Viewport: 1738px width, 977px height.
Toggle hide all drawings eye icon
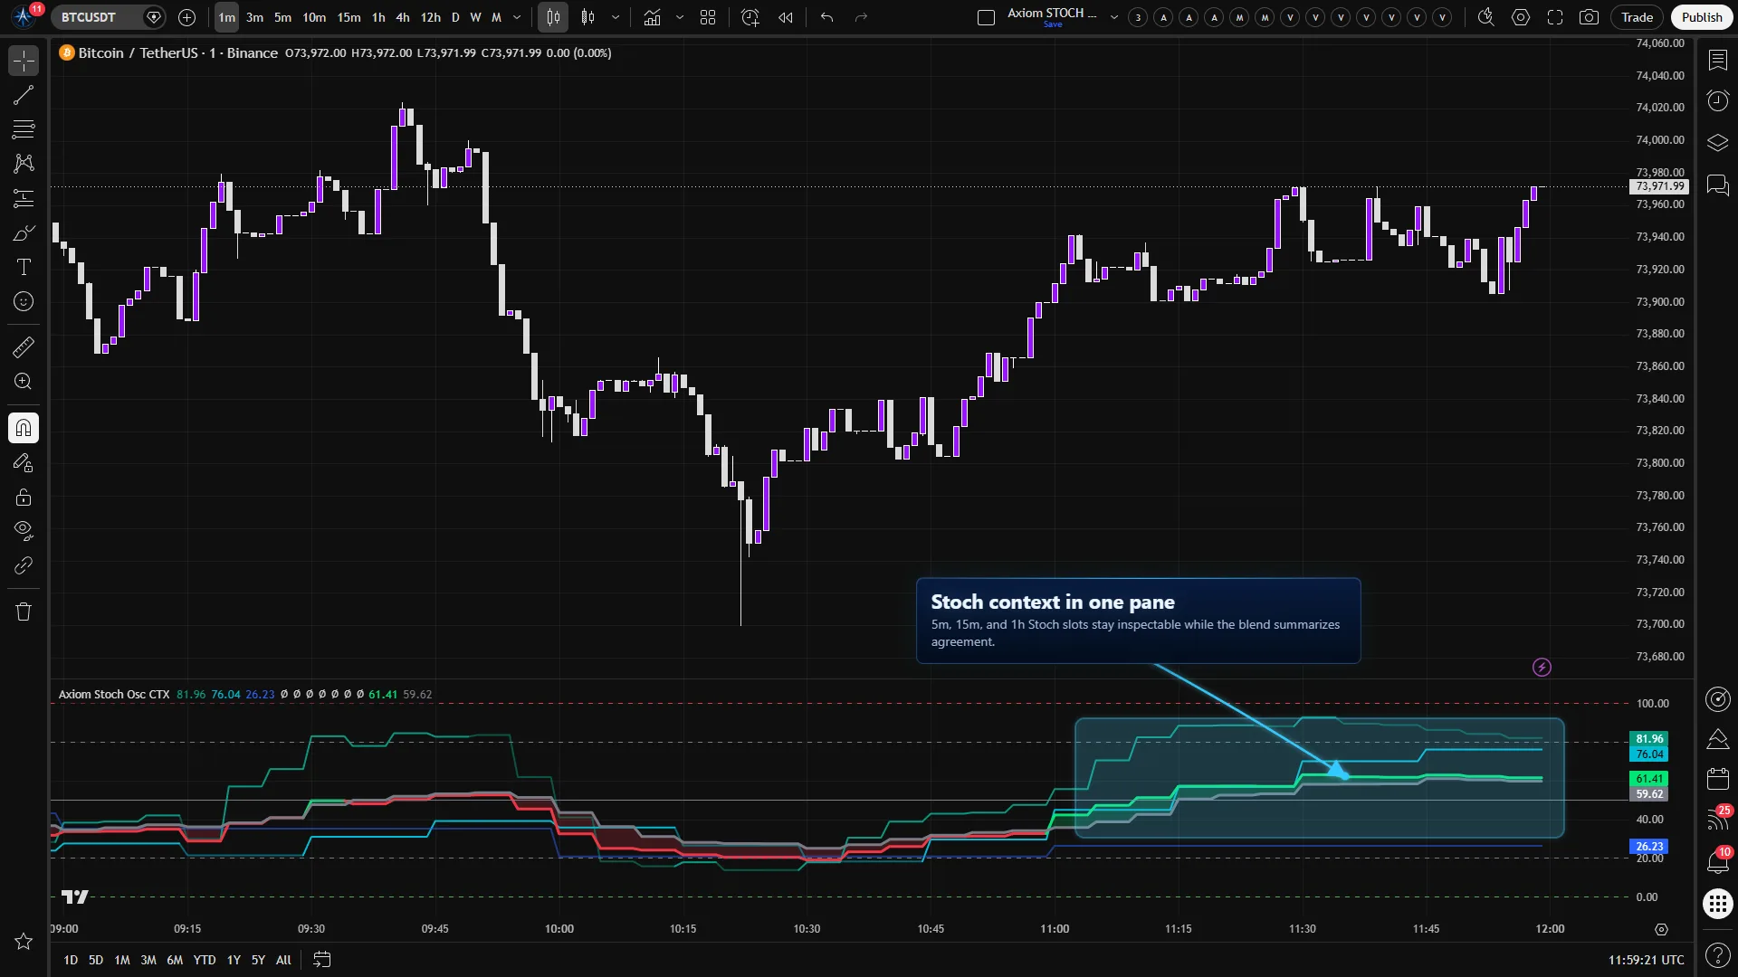24,530
